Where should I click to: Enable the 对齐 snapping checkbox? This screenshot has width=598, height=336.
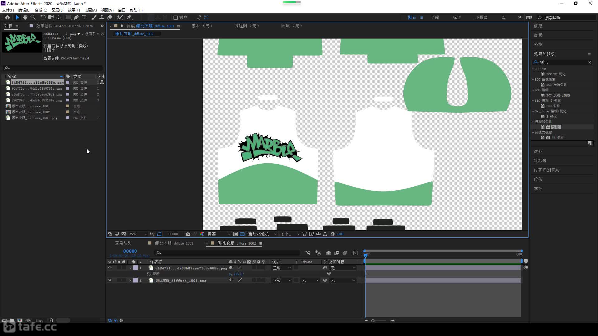point(176,18)
